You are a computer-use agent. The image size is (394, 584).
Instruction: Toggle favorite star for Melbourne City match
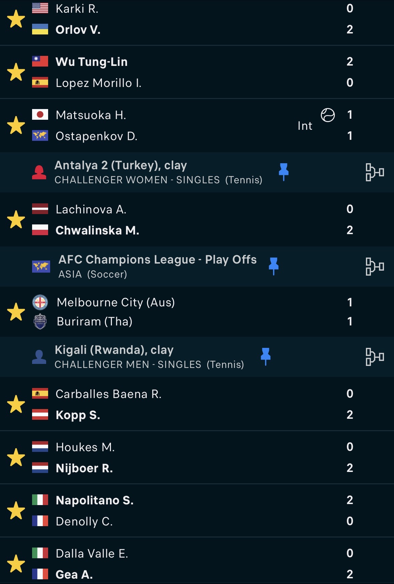(x=16, y=312)
